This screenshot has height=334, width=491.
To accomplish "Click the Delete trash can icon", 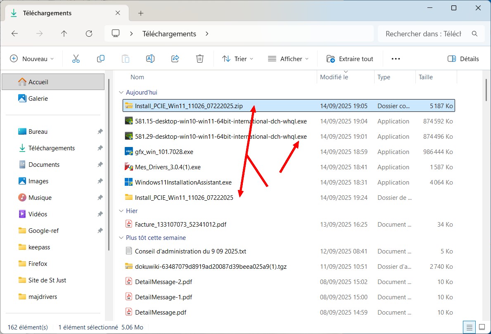I will (200, 59).
